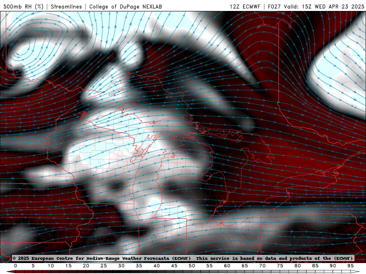Select the "F027" forecast hour text
The height and width of the screenshot is (274, 366).
(x=274, y=6)
